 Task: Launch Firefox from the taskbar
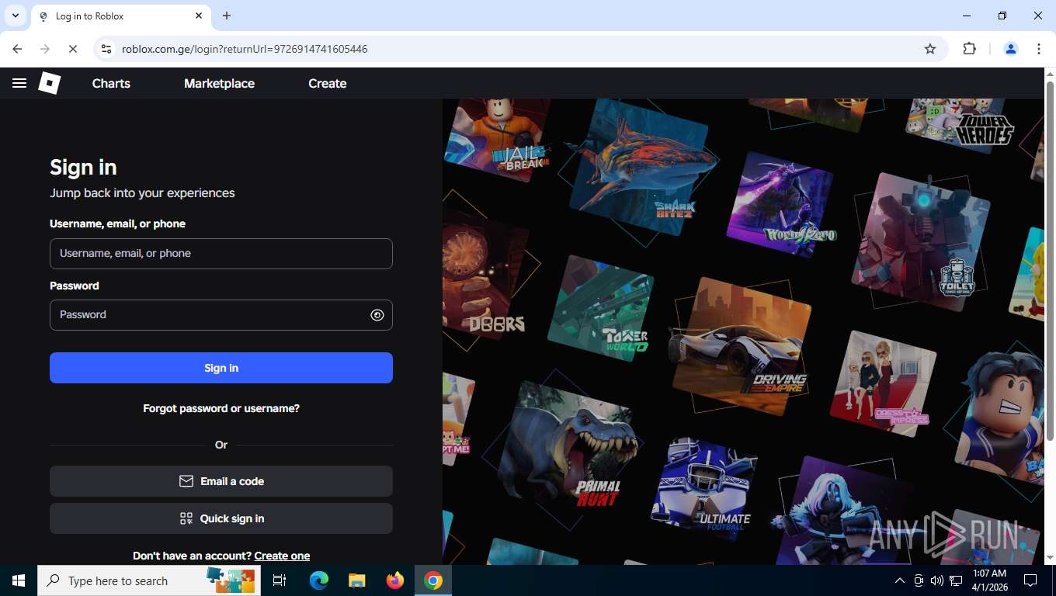[x=395, y=580]
